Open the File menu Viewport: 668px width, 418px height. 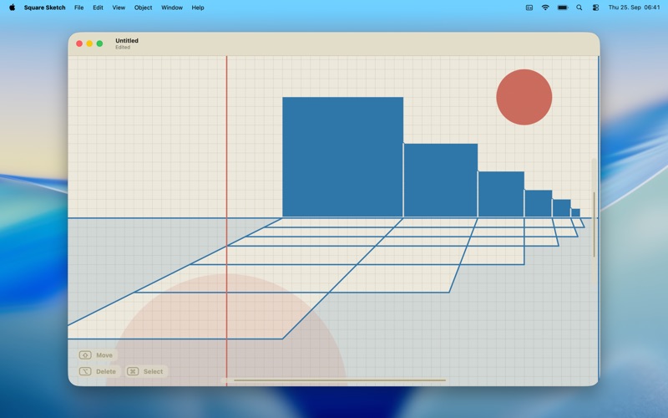point(78,8)
